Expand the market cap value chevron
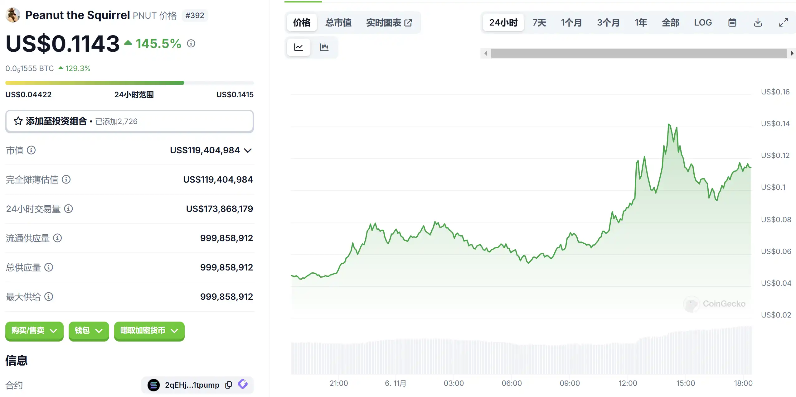The image size is (796, 397). tap(248, 151)
